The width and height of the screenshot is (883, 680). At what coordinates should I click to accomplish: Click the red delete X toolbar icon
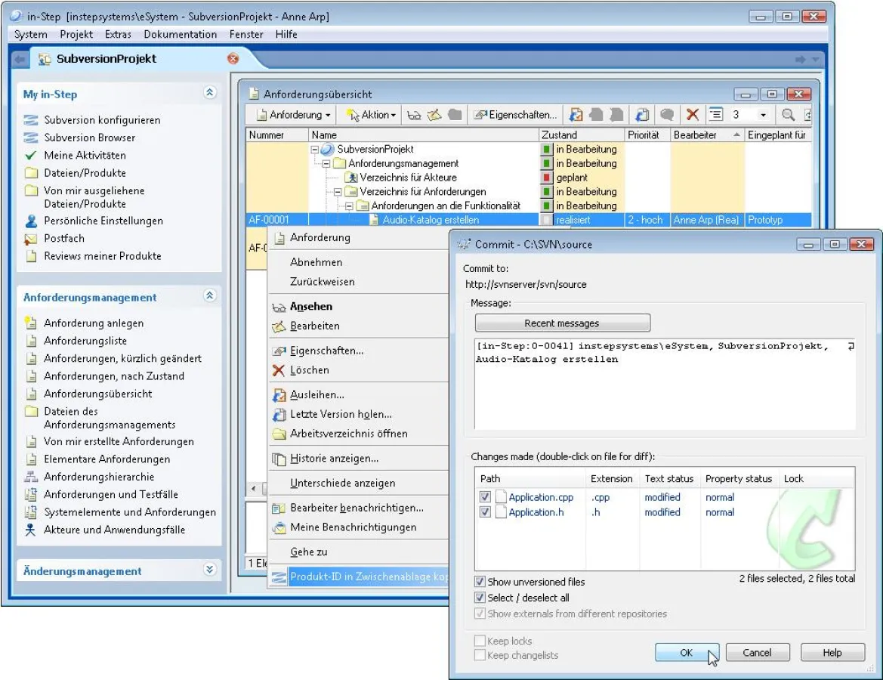tap(692, 115)
